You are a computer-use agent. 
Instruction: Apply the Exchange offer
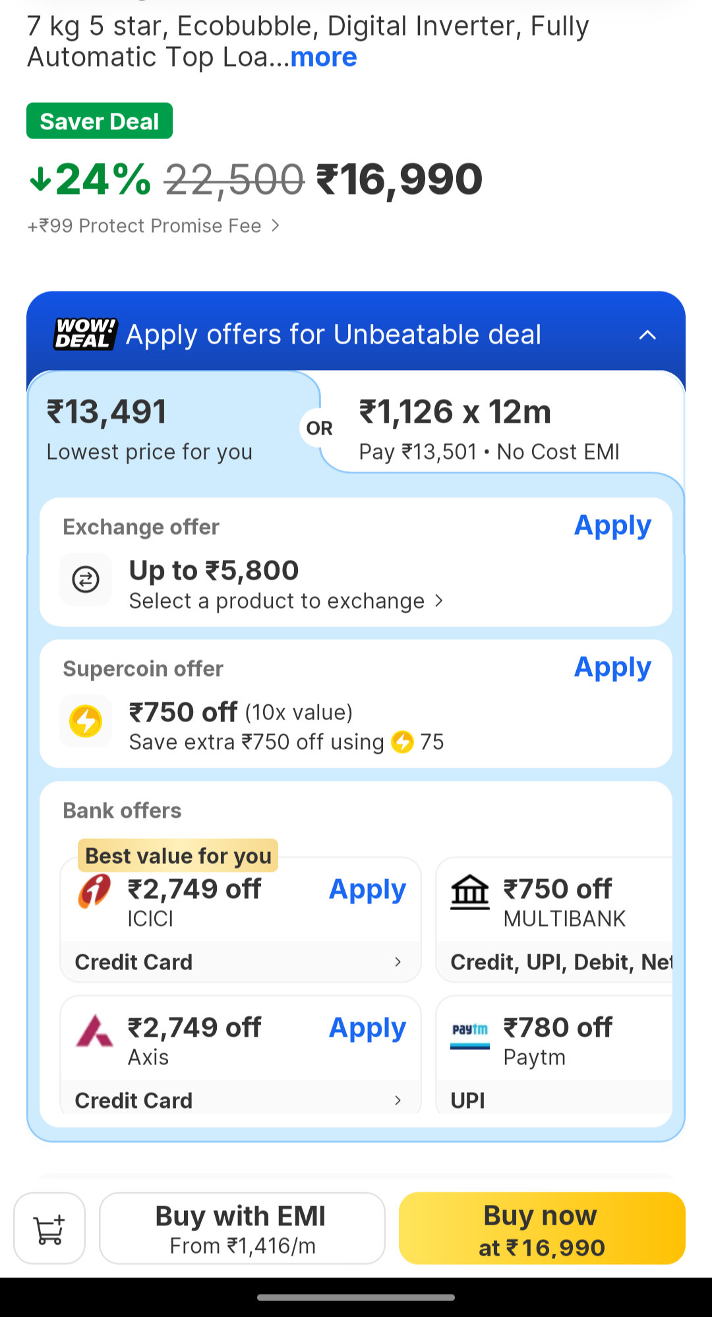[x=612, y=526]
